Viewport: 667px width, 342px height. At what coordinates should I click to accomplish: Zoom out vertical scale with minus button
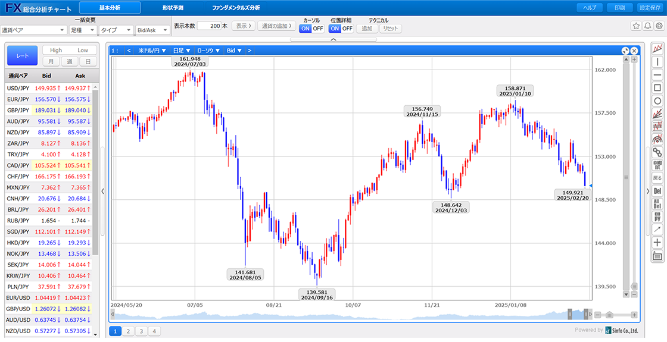634,294
